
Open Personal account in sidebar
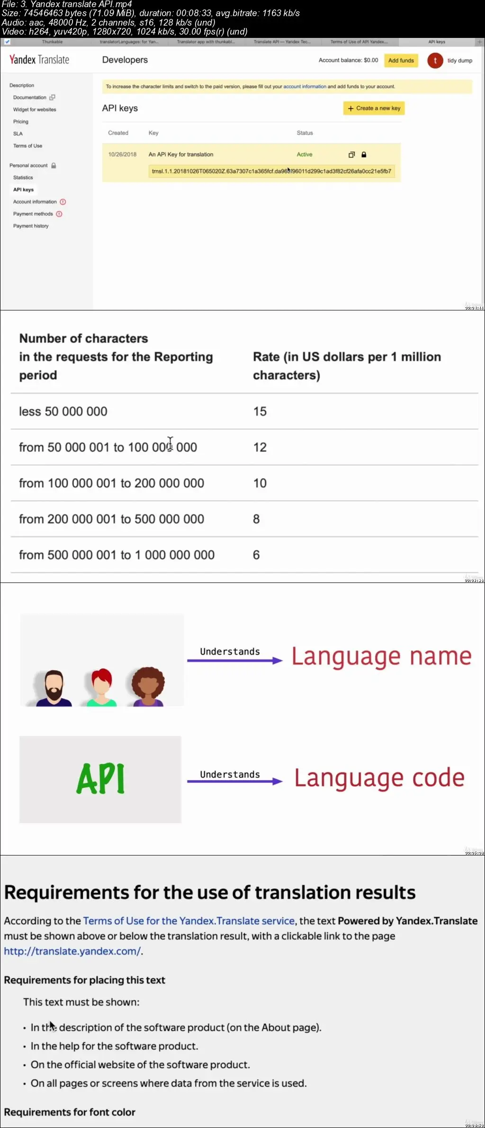28,165
